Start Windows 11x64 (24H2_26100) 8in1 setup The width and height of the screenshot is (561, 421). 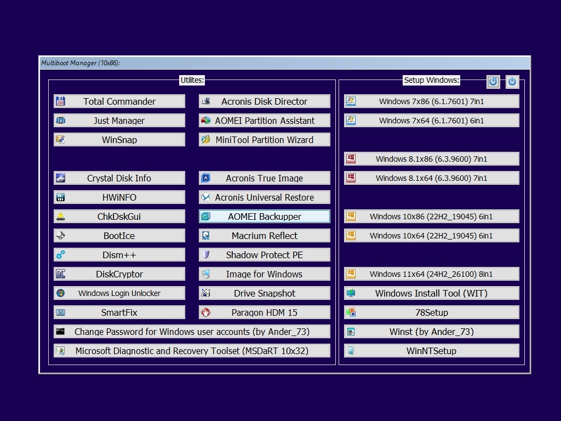pos(432,274)
